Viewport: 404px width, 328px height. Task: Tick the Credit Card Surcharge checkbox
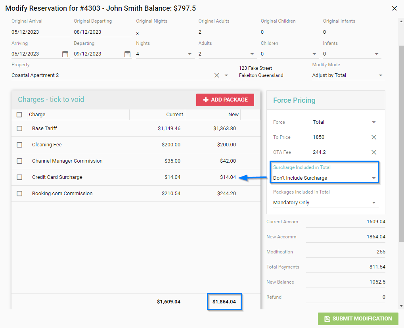click(x=19, y=177)
